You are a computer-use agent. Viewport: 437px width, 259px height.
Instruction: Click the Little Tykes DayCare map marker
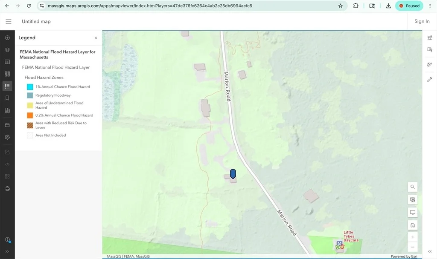click(340, 245)
